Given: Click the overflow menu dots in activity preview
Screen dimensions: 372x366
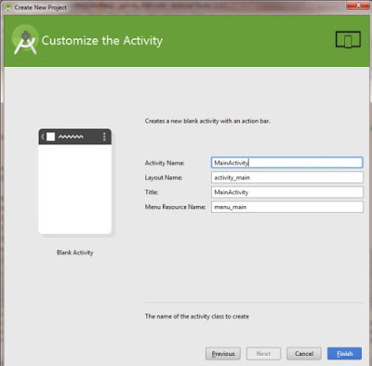Looking at the screenshot, I should [104, 137].
